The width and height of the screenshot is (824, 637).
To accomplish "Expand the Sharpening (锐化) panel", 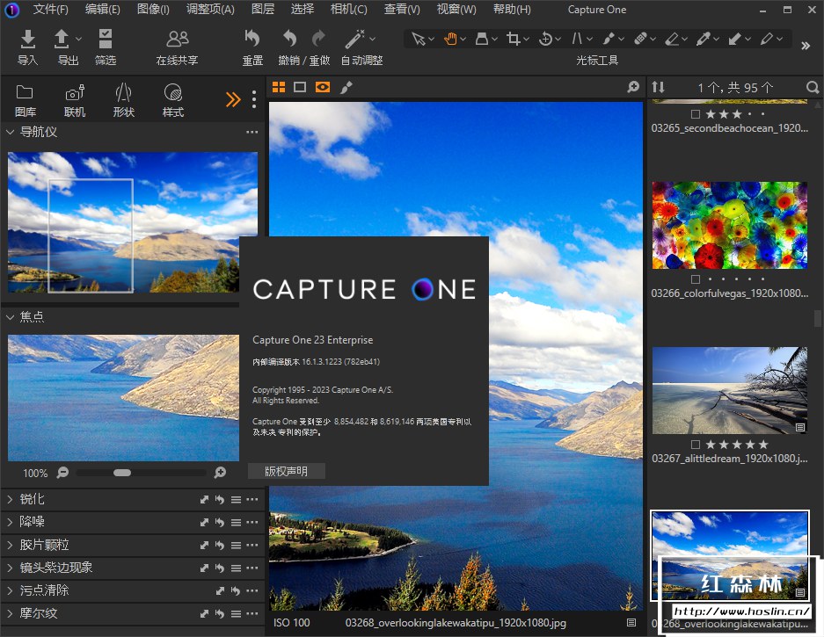I will point(11,499).
